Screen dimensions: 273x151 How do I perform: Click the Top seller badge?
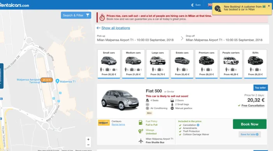coord(261,88)
